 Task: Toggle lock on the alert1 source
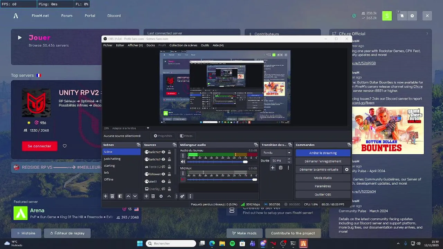169,181
